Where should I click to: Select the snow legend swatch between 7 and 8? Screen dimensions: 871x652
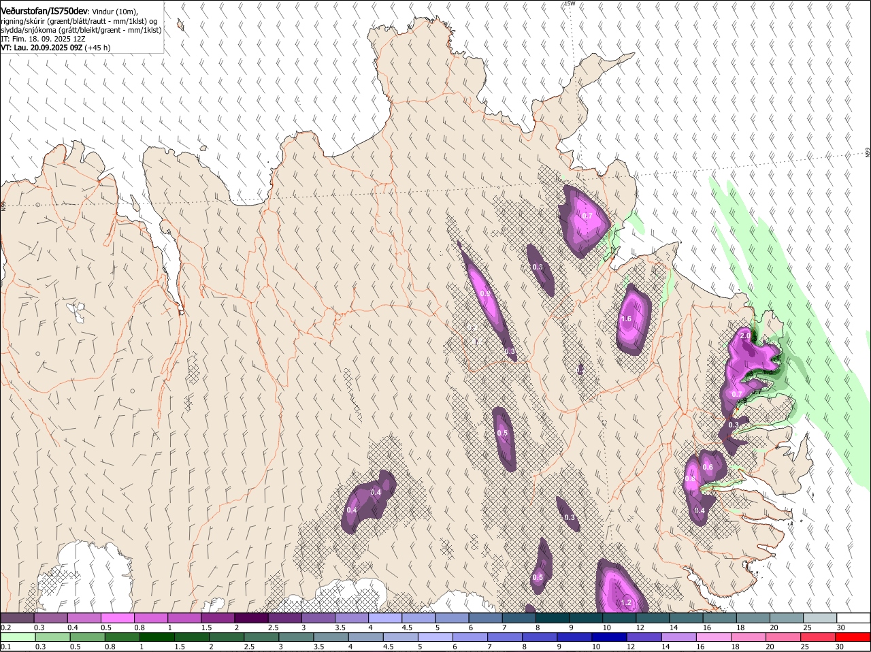519,618
